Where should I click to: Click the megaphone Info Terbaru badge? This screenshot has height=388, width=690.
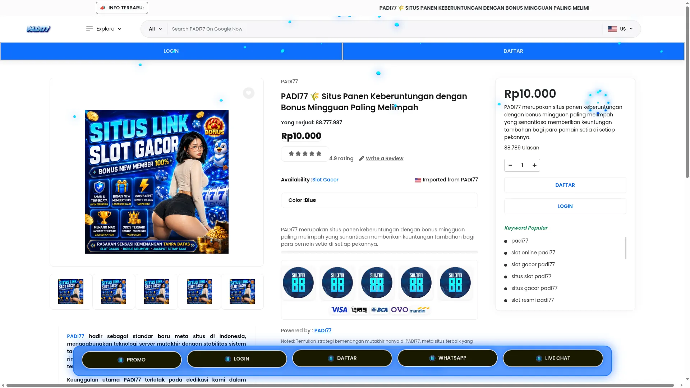click(x=122, y=8)
